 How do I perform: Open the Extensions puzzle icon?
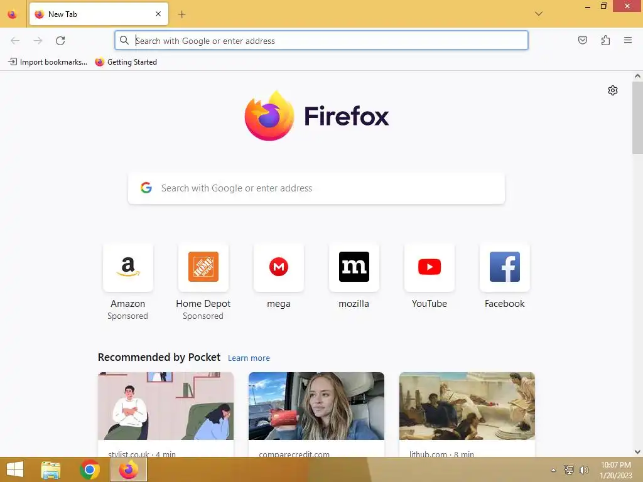point(605,40)
